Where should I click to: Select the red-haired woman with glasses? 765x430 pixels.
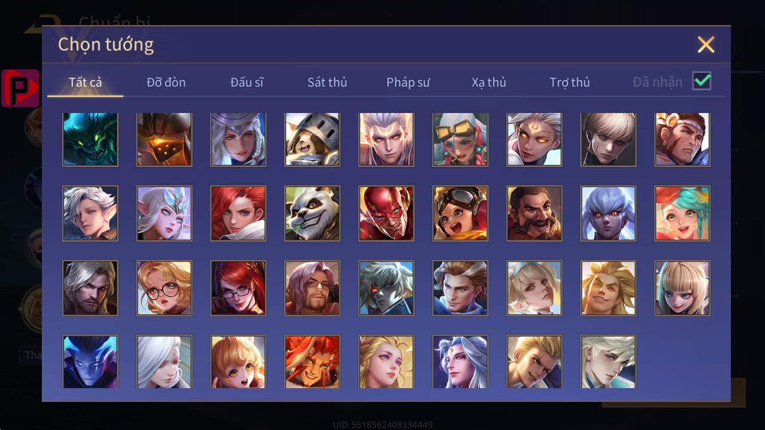[238, 288]
